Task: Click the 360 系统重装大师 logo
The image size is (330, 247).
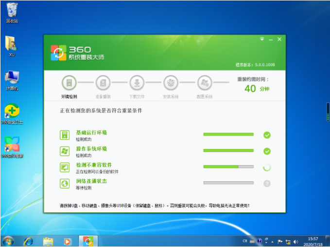Action: 77,53
